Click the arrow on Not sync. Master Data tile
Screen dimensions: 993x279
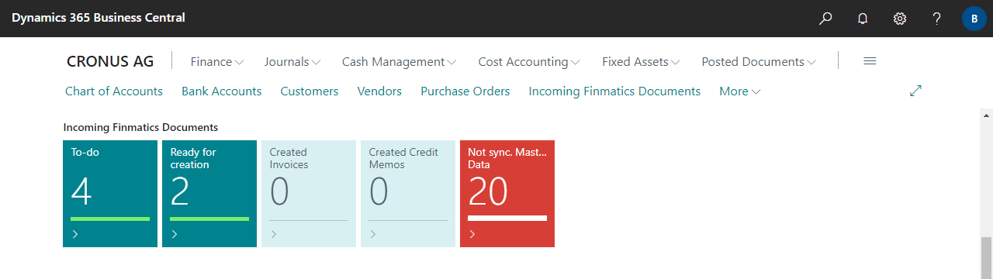(472, 234)
